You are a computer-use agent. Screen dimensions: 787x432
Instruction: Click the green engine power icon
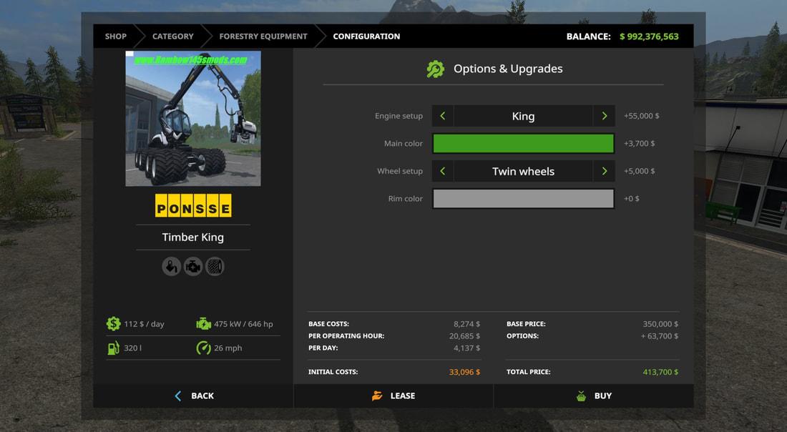pyautogui.click(x=203, y=324)
